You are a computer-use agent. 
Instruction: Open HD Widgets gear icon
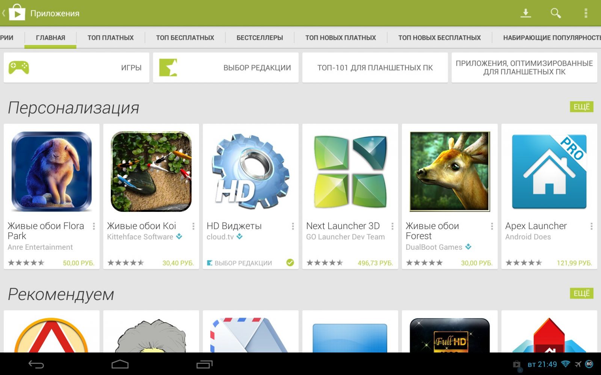pyautogui.click(x=251, y=171)
